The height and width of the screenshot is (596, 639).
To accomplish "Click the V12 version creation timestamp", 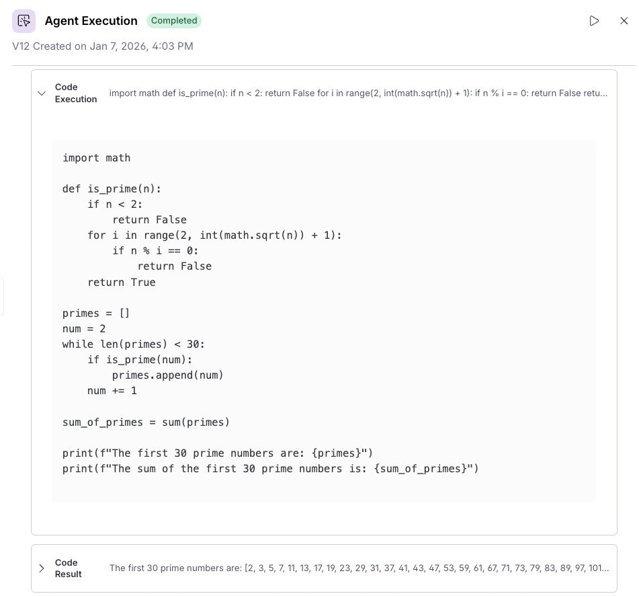I will [x=102, y=46].
